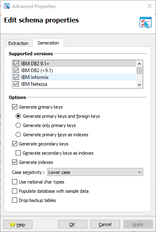Select Generate primary keys as indexes
156x232 pixels.
[18, 135]
